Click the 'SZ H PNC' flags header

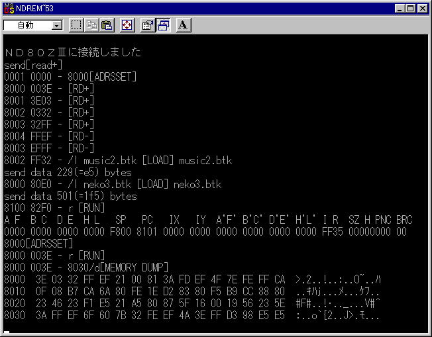tap(370, 220)
